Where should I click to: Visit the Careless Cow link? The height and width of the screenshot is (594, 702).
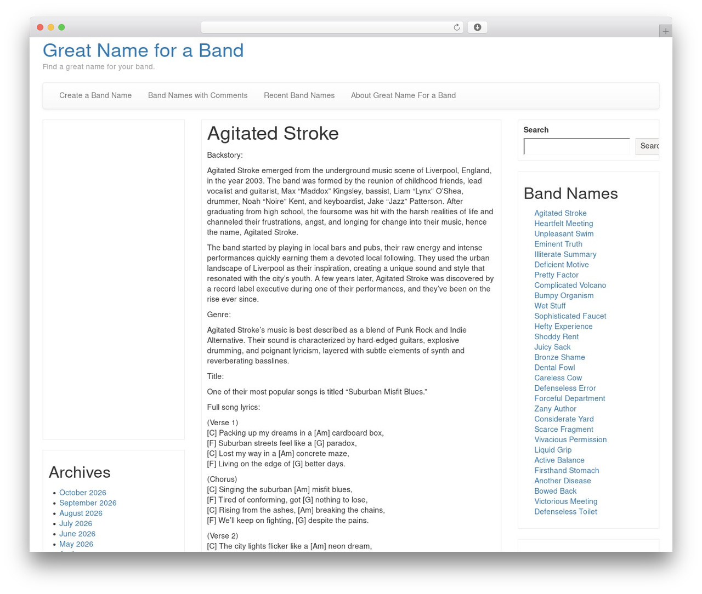(558, 378)
